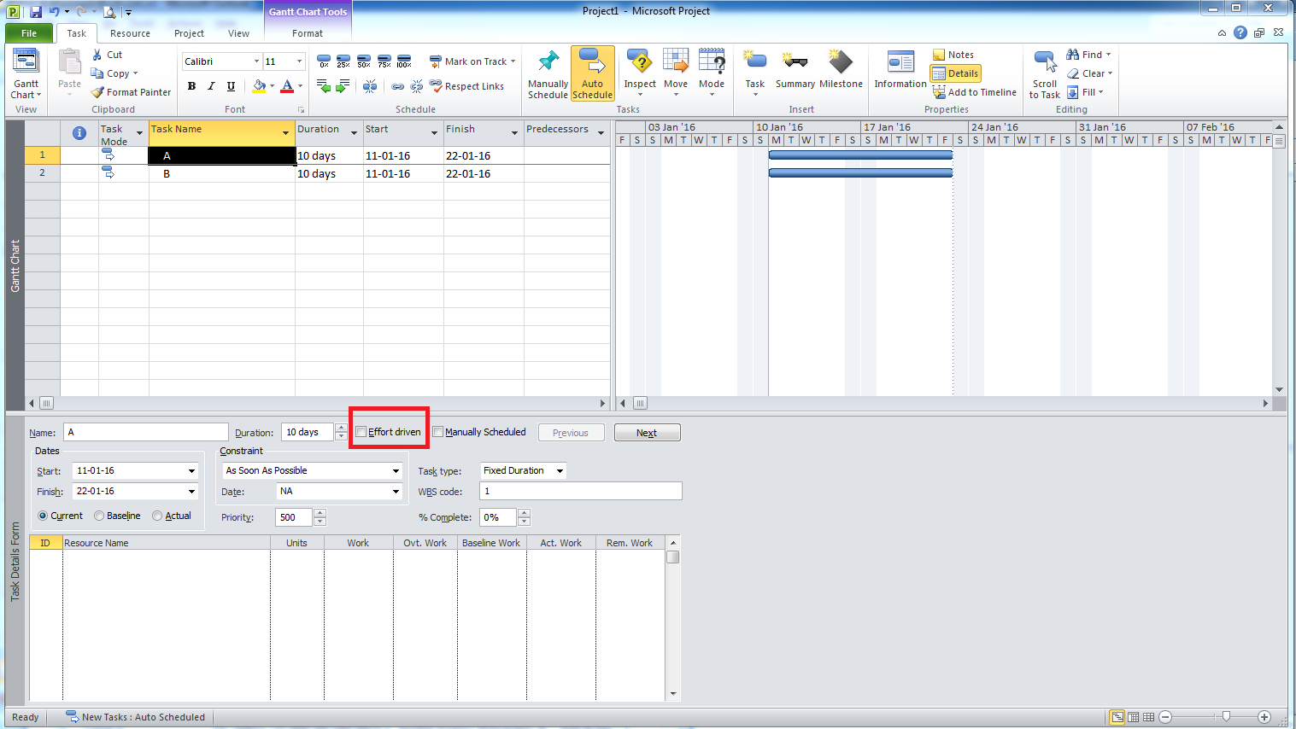The height and width of the screenshot is (729, 1296).
Task: Open the Inspect task tool
Action: pyautogui.click(x=639, y=65)
